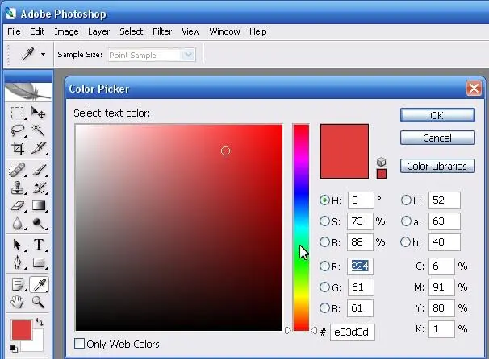Select the Notes tool
The image size is (489, 359).
click(18, 284)
